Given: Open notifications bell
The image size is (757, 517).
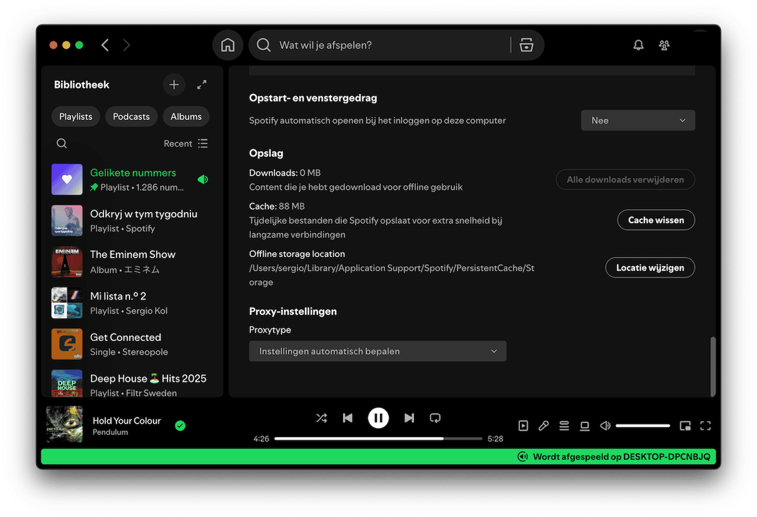Looking at the screenshot, I should pos(638,45).
